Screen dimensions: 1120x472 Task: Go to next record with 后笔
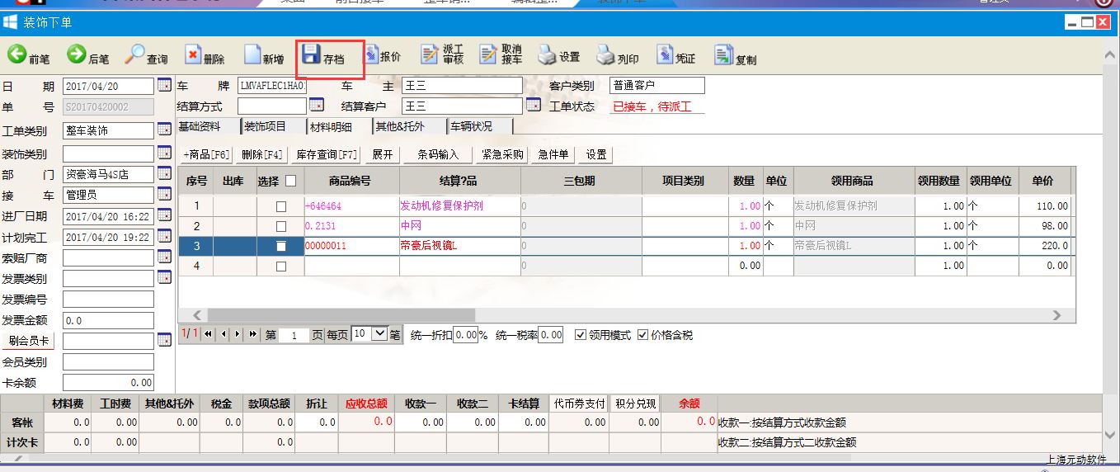click(77, 55)
